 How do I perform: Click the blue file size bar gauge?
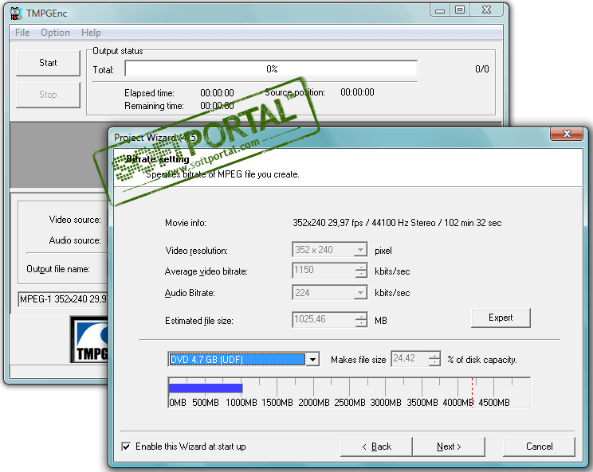coord(206,388)
